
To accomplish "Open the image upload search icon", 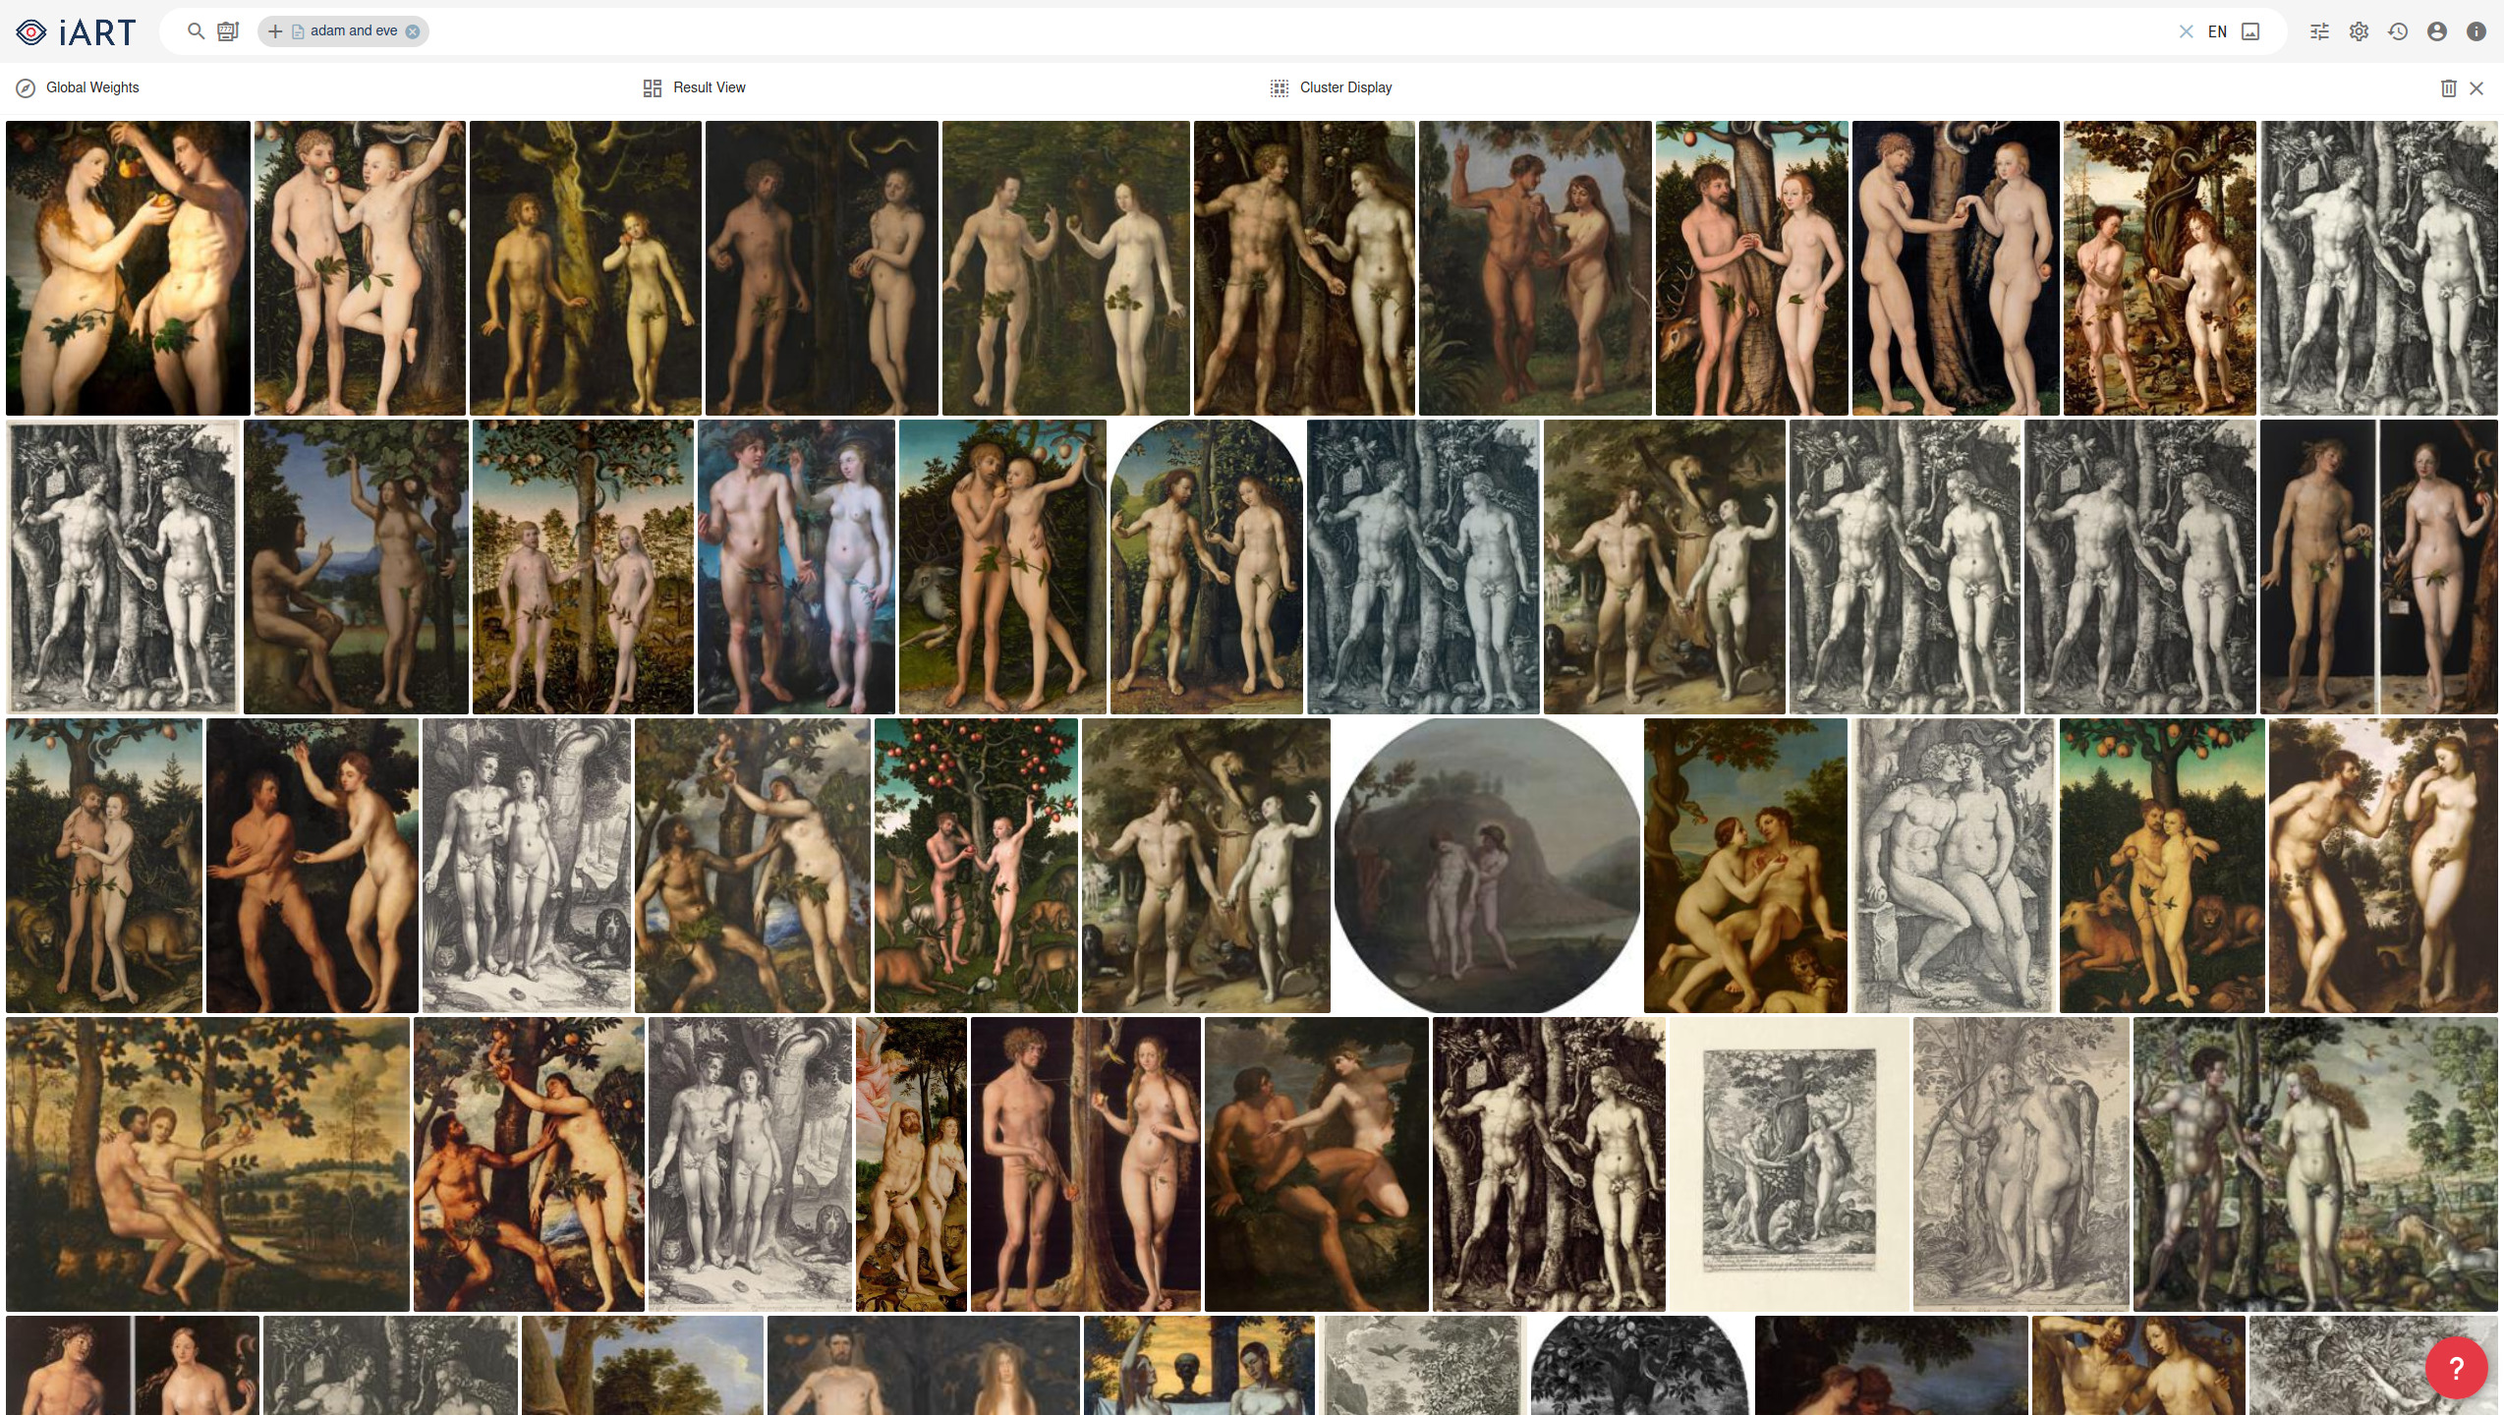I will (x=2250, y=31).
